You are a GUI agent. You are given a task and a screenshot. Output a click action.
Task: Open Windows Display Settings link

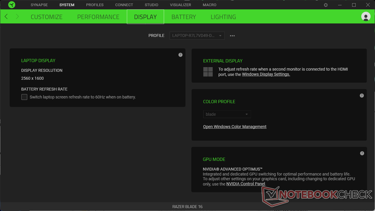[266, 74]
